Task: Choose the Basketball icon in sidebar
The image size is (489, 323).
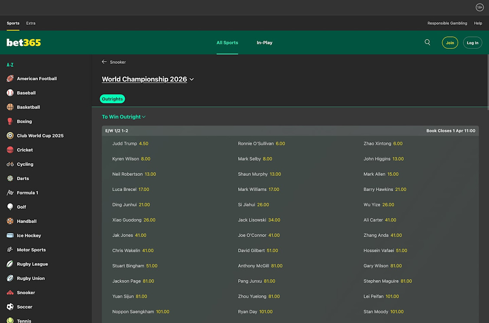Action: click(x=10, y=107)
